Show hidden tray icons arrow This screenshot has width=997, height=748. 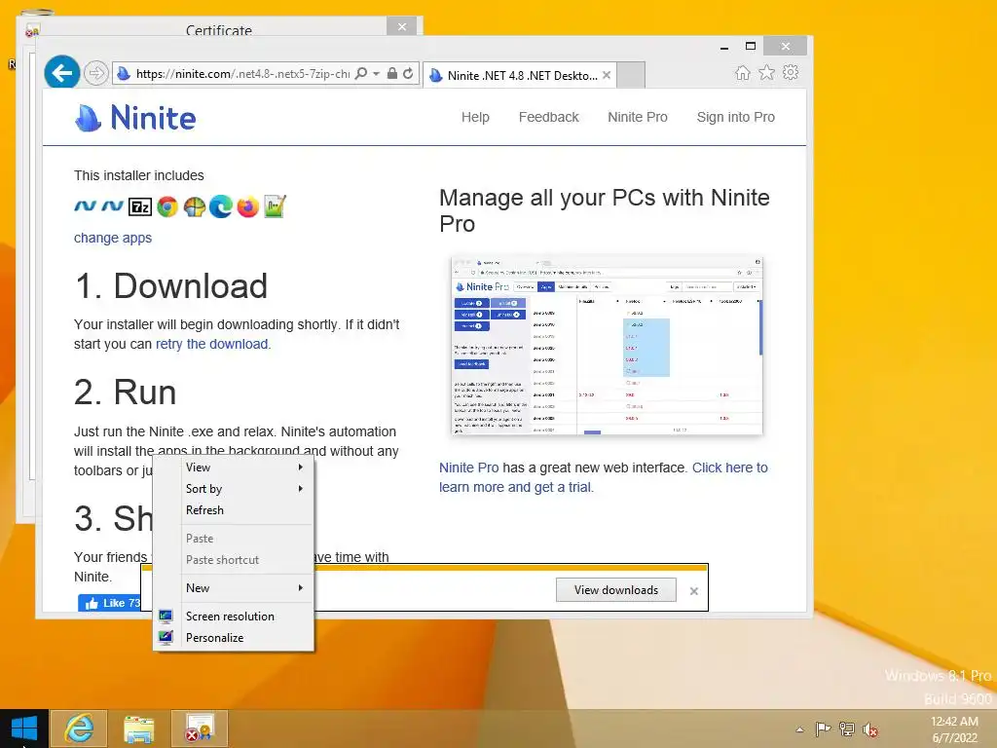point(800,729)
